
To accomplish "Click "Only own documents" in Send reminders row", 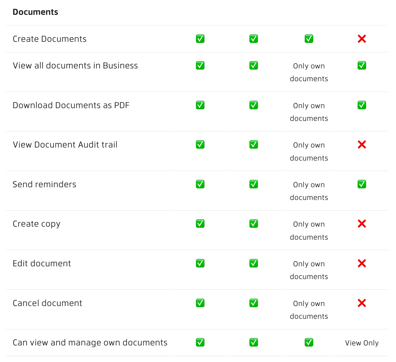I will point(309,191).
